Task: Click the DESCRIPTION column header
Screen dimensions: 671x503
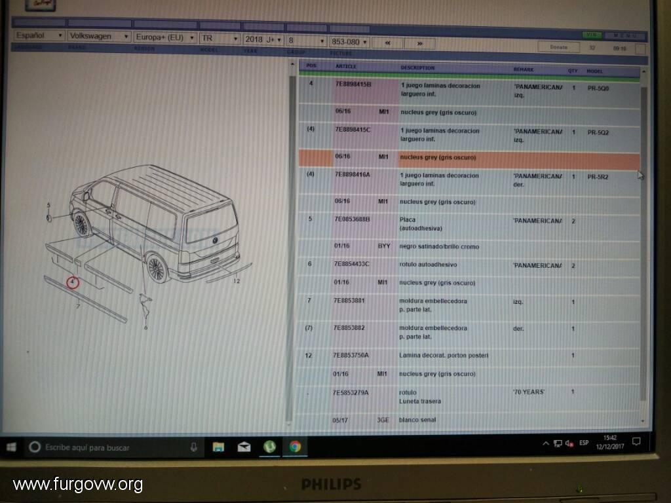Action: point(417,67)
